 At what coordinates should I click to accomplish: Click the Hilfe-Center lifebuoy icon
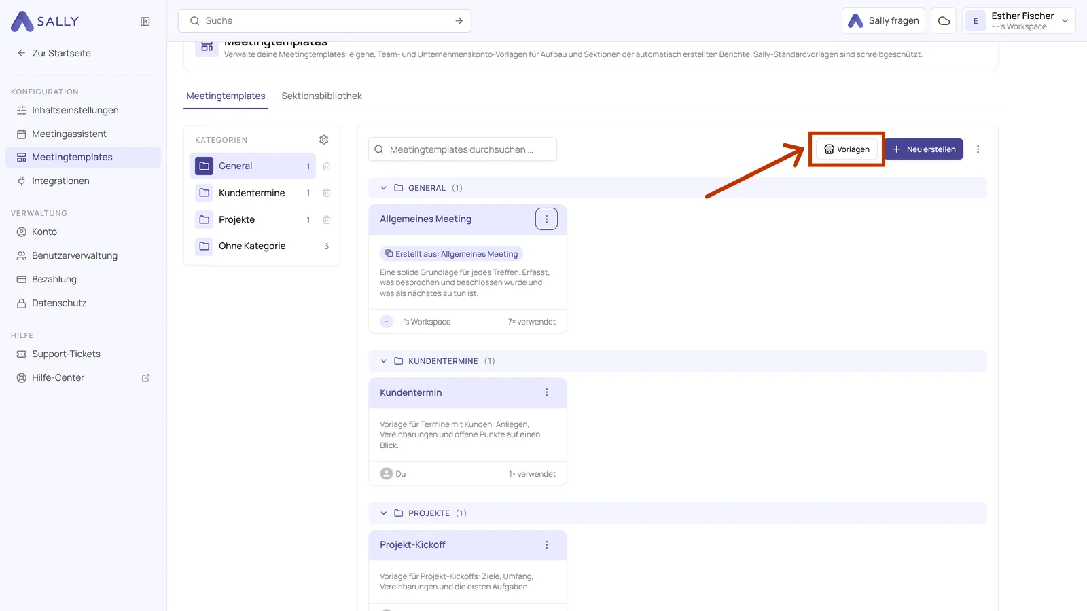(x=22, y=378)
